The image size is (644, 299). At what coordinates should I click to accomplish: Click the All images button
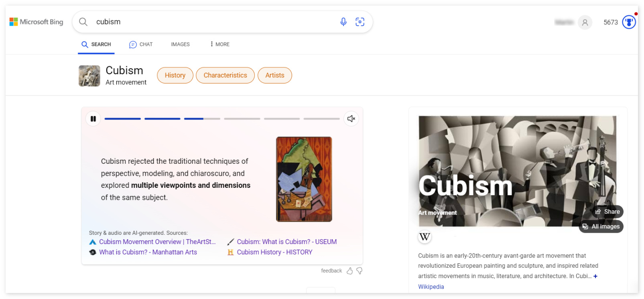[x=601, y=226]
